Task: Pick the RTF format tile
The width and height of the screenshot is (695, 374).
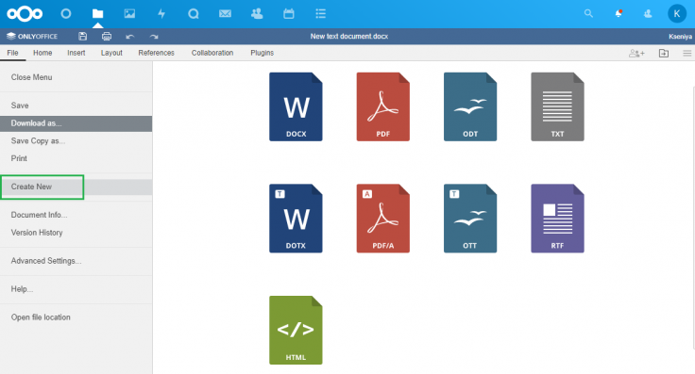Action: [557, 219]
